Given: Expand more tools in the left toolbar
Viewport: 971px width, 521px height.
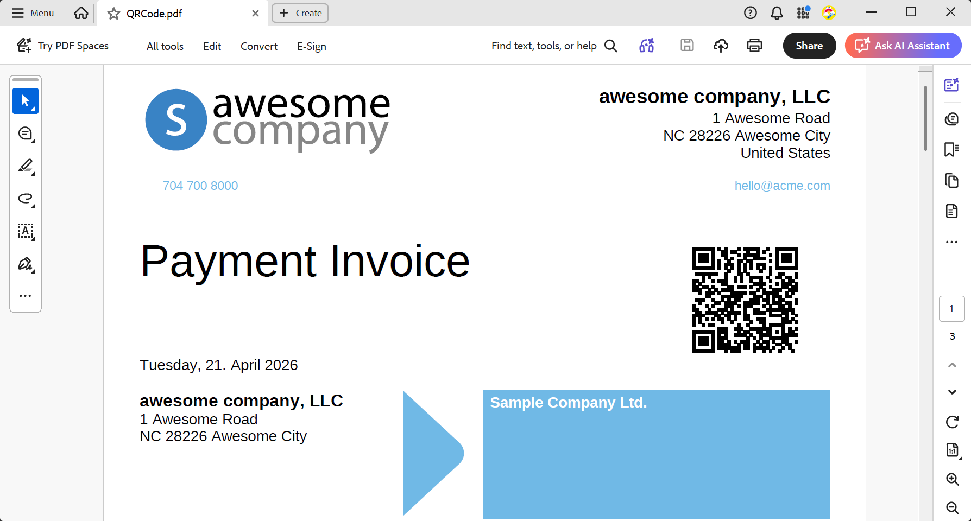Looking at the screenshot, I should coord(26,295).
